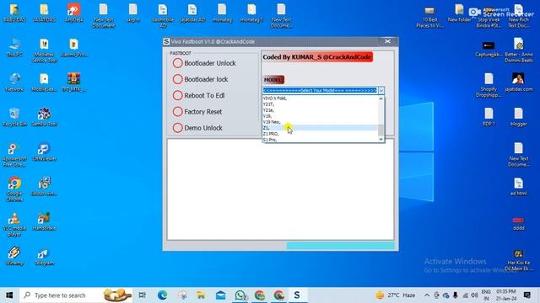
Task: Open the Mail app on taskbar
Action: tap(220, 295)
